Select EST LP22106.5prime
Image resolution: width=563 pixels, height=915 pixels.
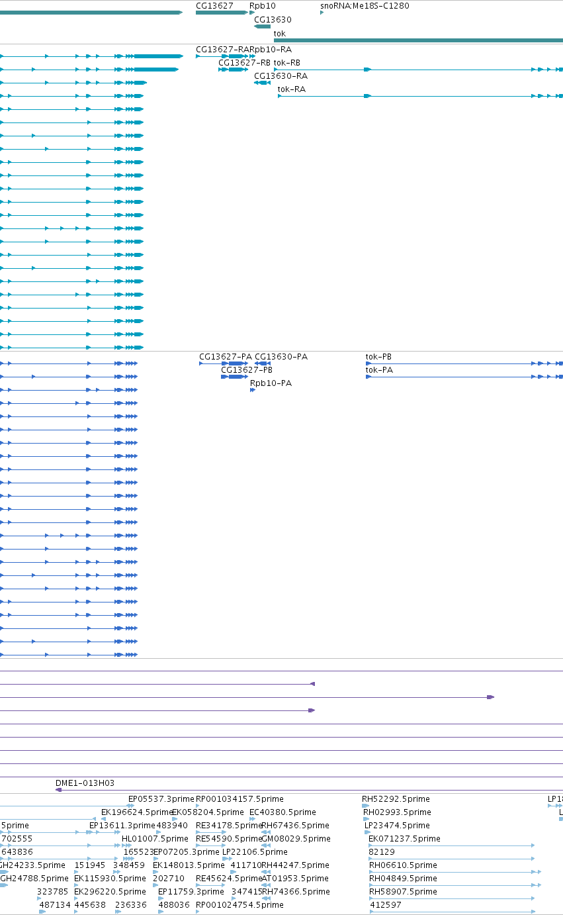255,851
